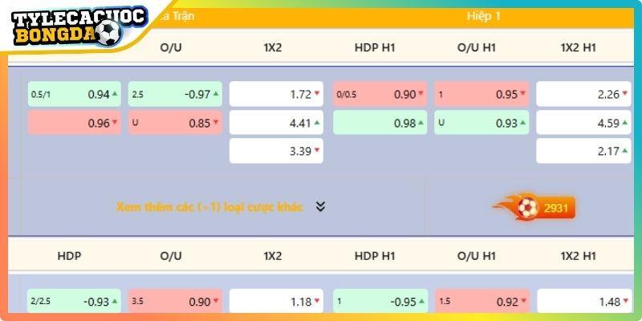Pick first-half over 1.5 odds 0.92
The image size is (642, 321).
[x=483, y=302]
